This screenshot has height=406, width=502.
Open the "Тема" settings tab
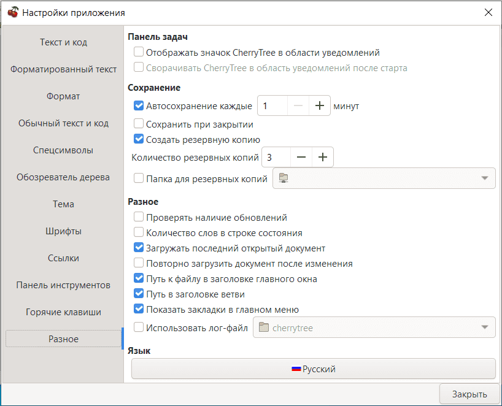click(63, 204)
